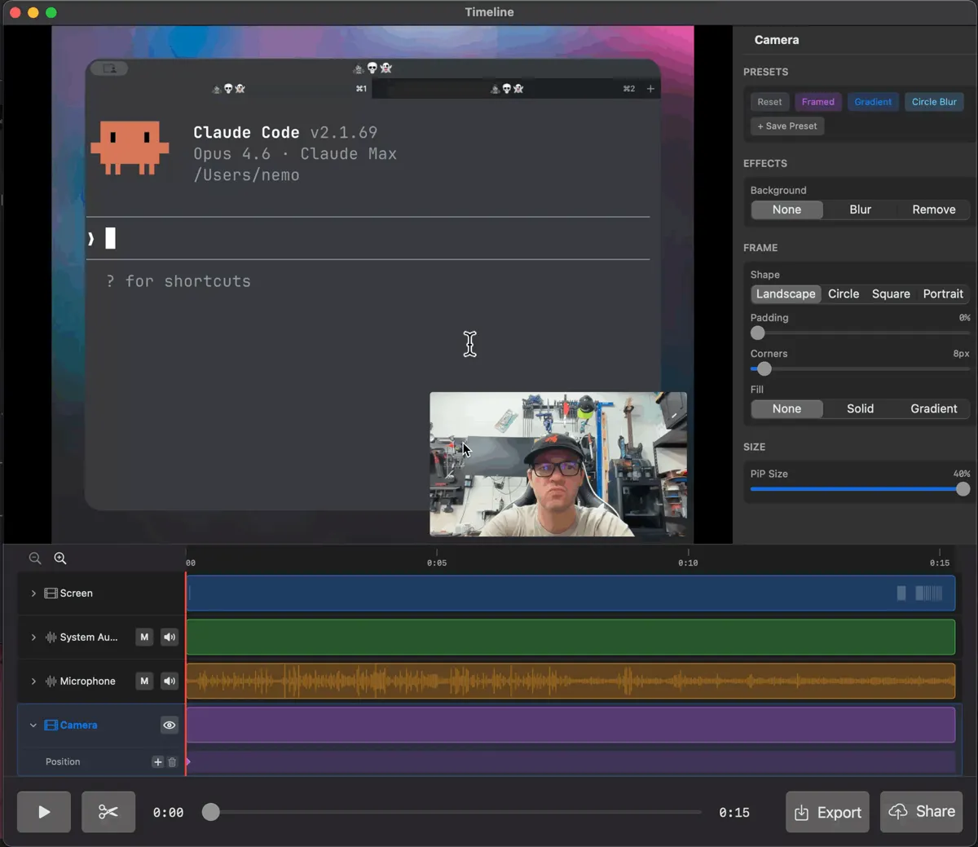Delete the Position keyframe with the trash icon
Screen dimensions: 978x847
(172, 762)
